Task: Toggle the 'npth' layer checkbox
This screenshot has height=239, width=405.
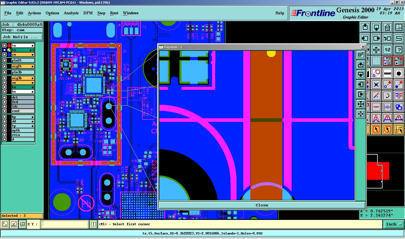Action: click(x=4, y=130)
